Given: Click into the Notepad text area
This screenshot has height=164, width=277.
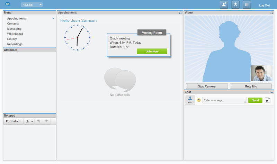Looking at the screenshot, I should 29,142.
